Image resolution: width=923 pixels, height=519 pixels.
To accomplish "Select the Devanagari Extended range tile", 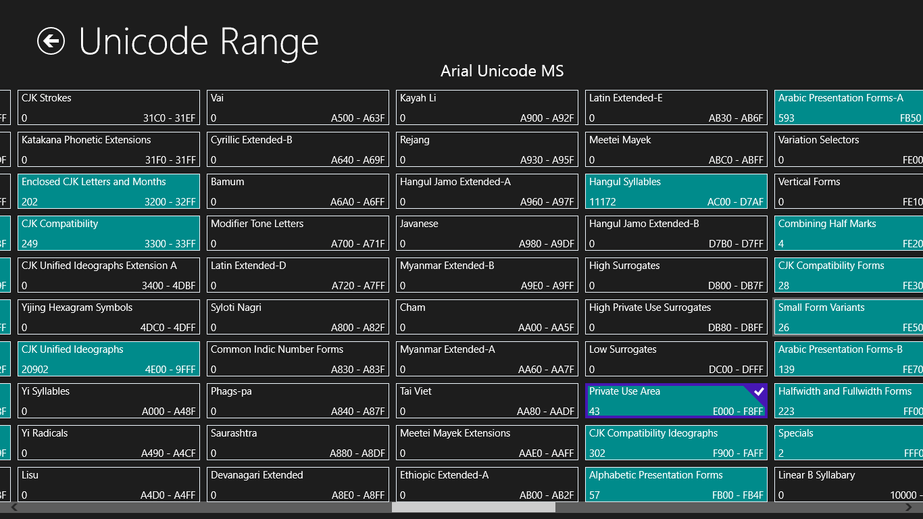I will (x=298, y=485).
